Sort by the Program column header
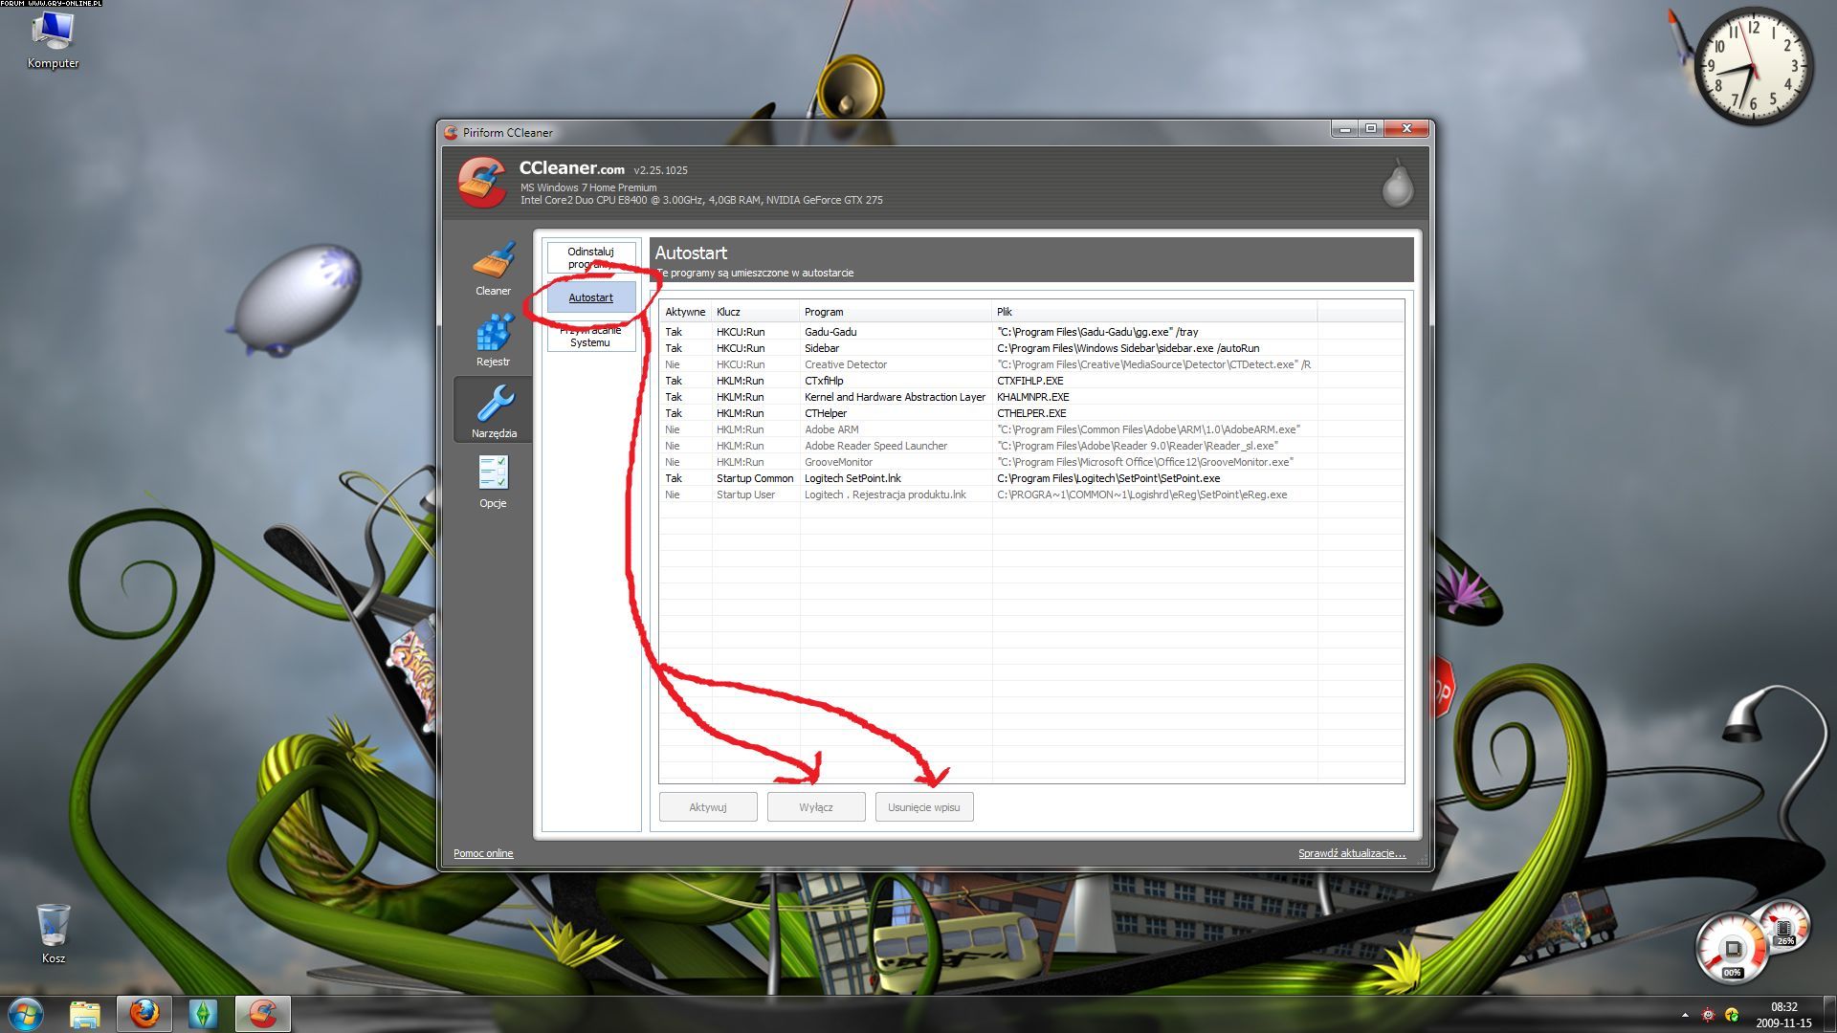The width and height of the screenshot is (1837, 1033). pos(895,312)
